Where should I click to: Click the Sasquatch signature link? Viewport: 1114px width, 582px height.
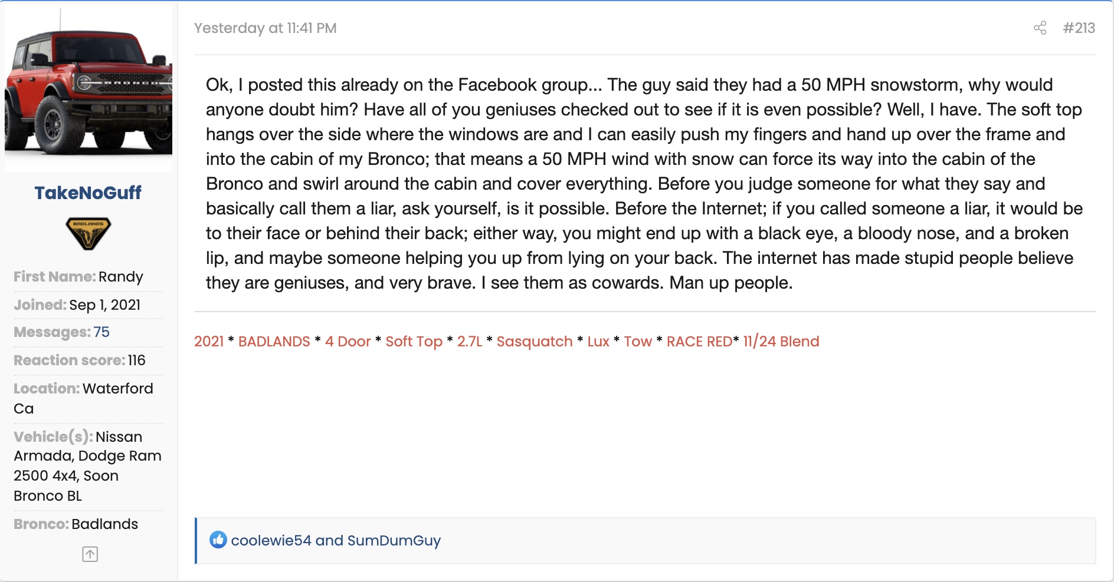point(534,342)
